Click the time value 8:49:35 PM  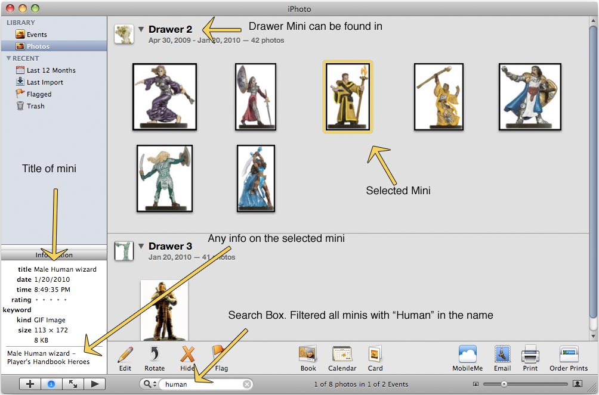point(52,290)
